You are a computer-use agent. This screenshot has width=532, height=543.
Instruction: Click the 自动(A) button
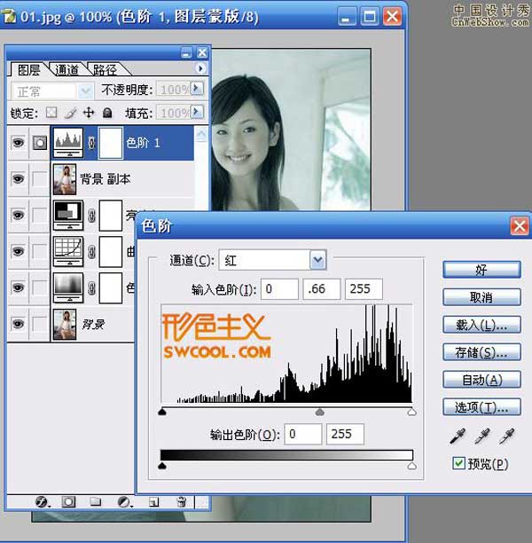coord(481,380)
